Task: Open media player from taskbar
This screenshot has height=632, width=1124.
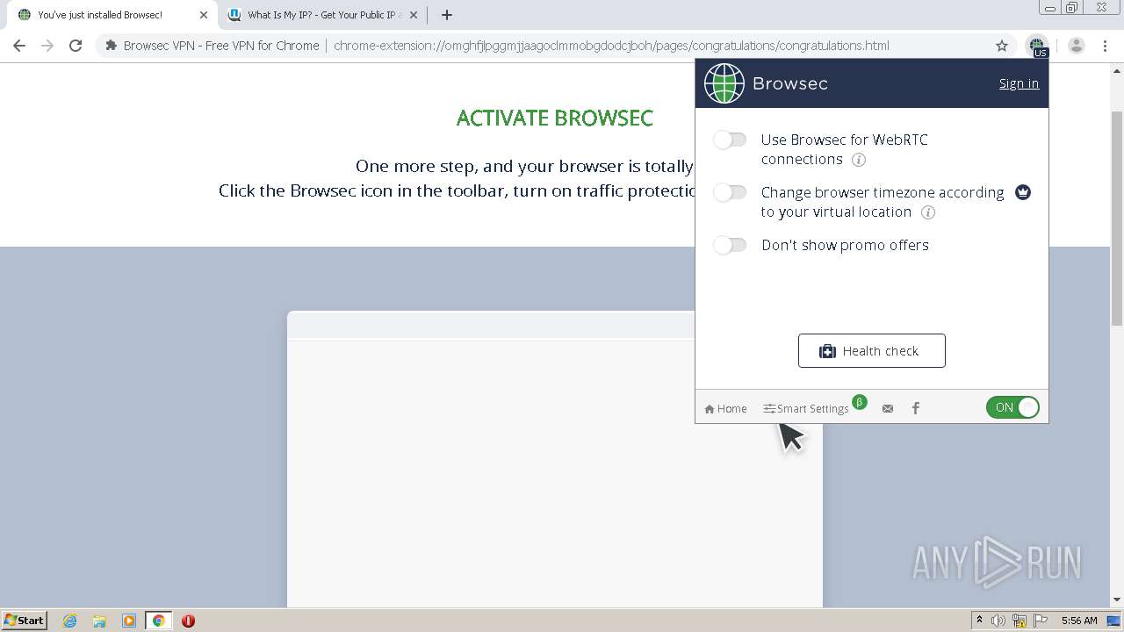Action: [x=129, y=621]
